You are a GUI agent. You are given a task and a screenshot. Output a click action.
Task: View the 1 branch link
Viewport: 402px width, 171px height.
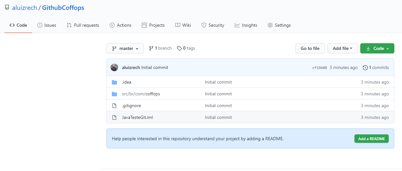pos(160,48)
